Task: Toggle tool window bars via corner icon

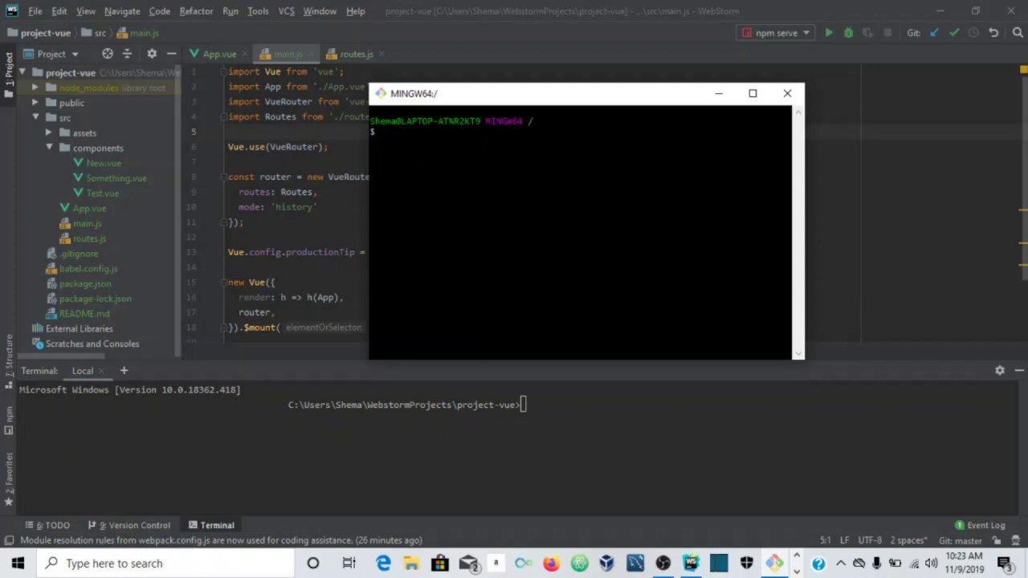Action: click(9, 540)
